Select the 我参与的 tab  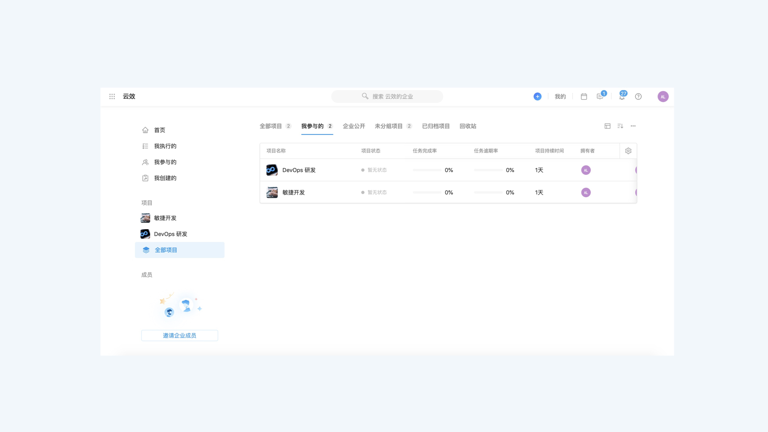tap(317, 126)
